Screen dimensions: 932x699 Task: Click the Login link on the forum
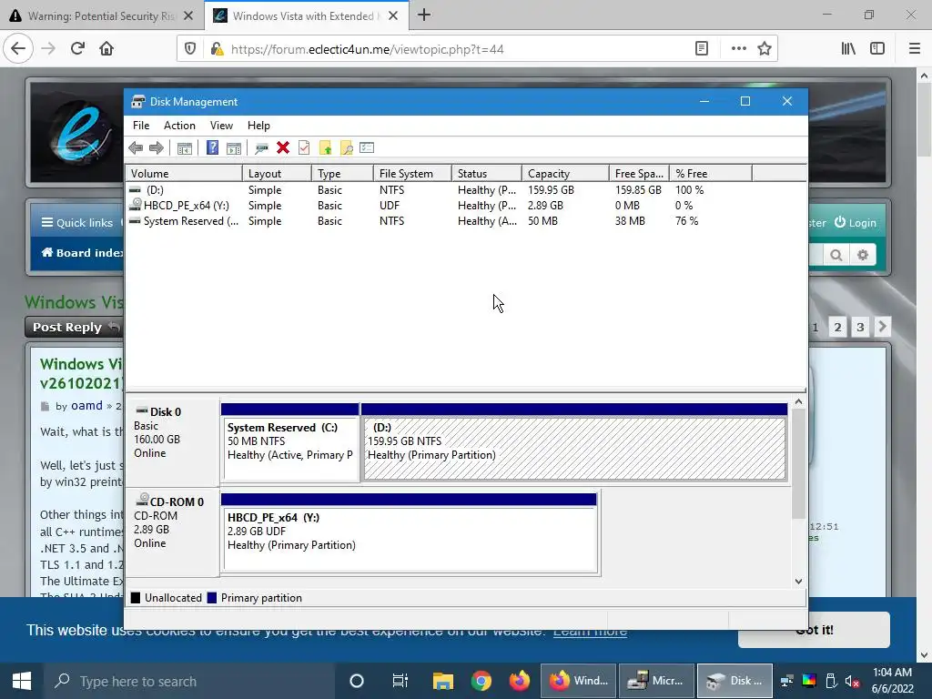[856, 223]
